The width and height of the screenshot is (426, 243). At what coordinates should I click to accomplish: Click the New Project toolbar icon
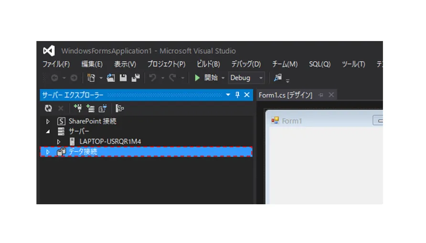(x=91, y=78)
